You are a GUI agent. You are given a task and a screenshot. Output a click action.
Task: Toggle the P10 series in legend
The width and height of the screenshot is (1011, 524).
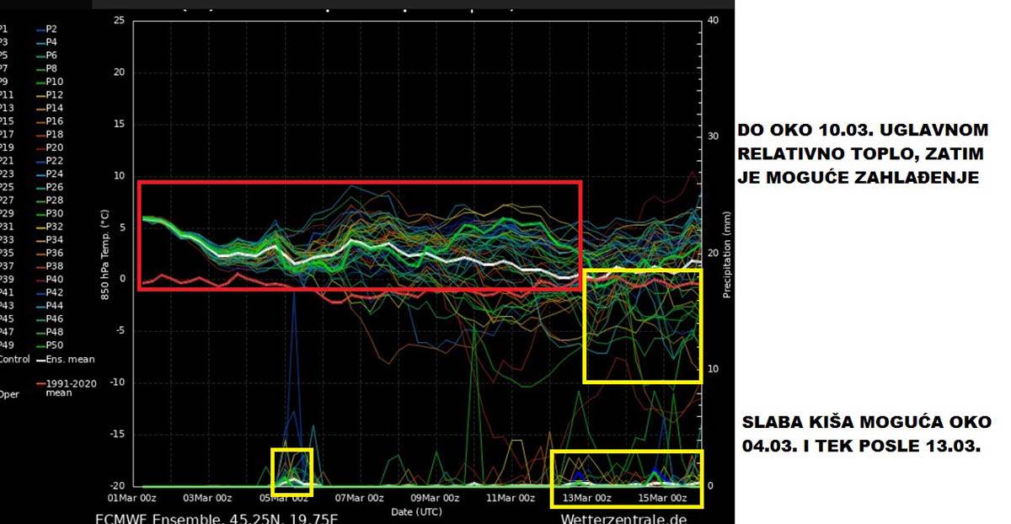click(53, 82)
